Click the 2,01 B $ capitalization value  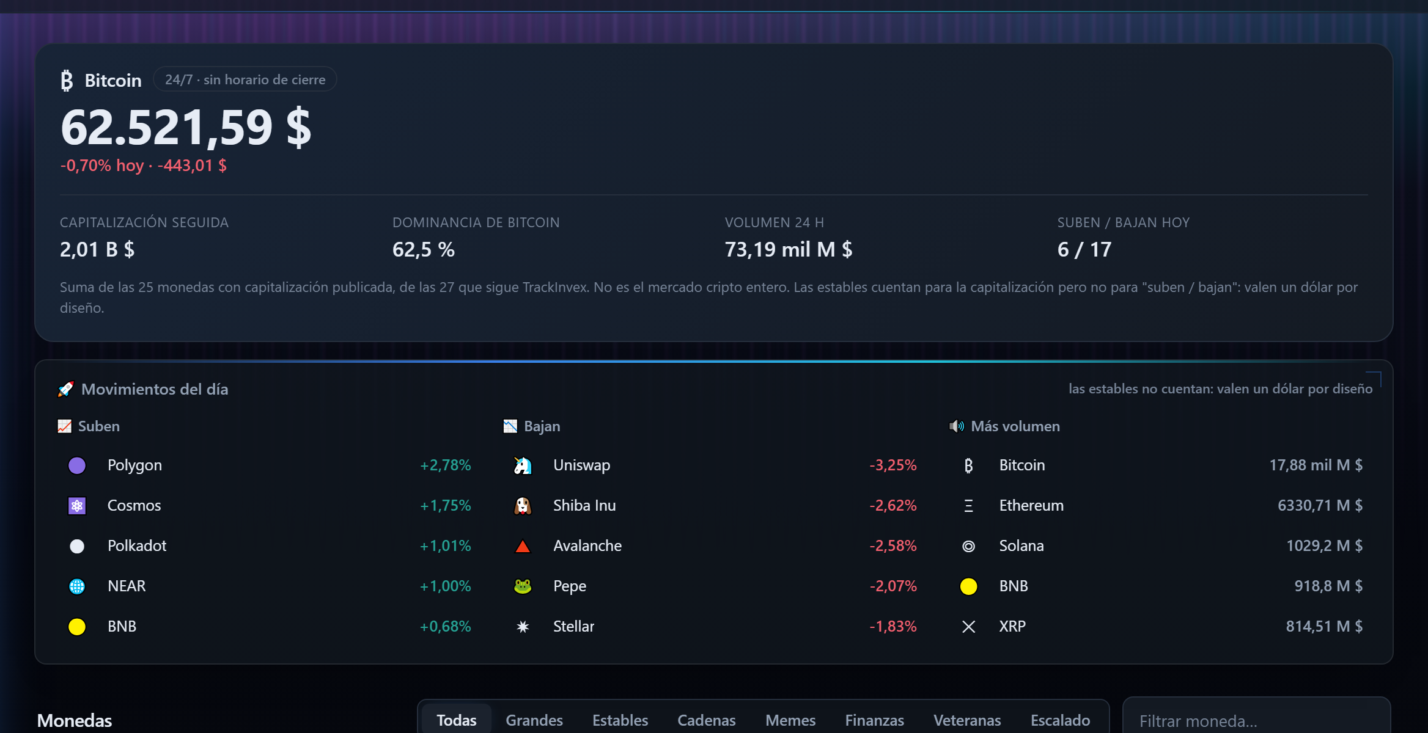click(97, 249)
